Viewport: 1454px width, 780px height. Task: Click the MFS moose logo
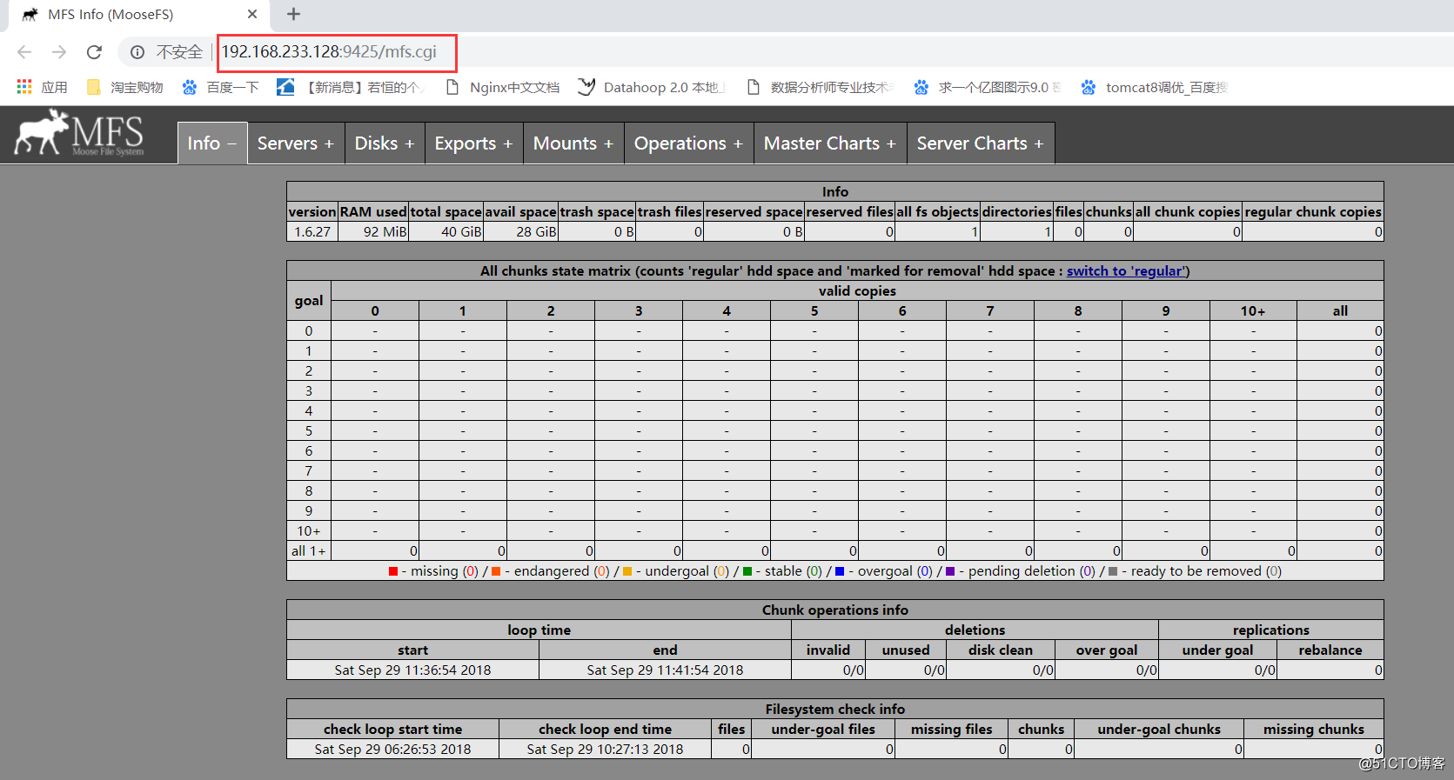pos(80,133)
